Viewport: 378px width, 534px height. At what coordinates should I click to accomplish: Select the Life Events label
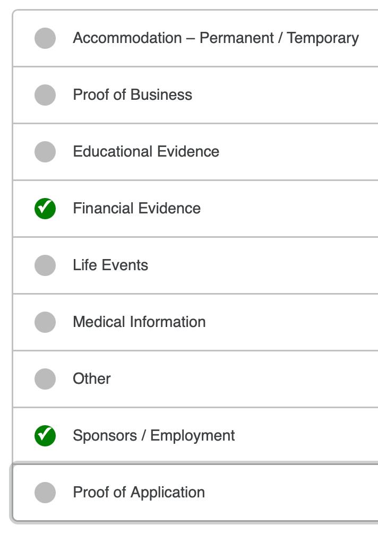[110, 265]
